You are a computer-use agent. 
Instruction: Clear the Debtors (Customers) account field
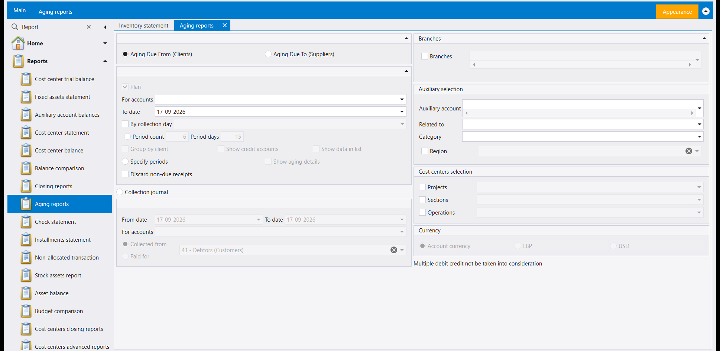coord(394,250)
